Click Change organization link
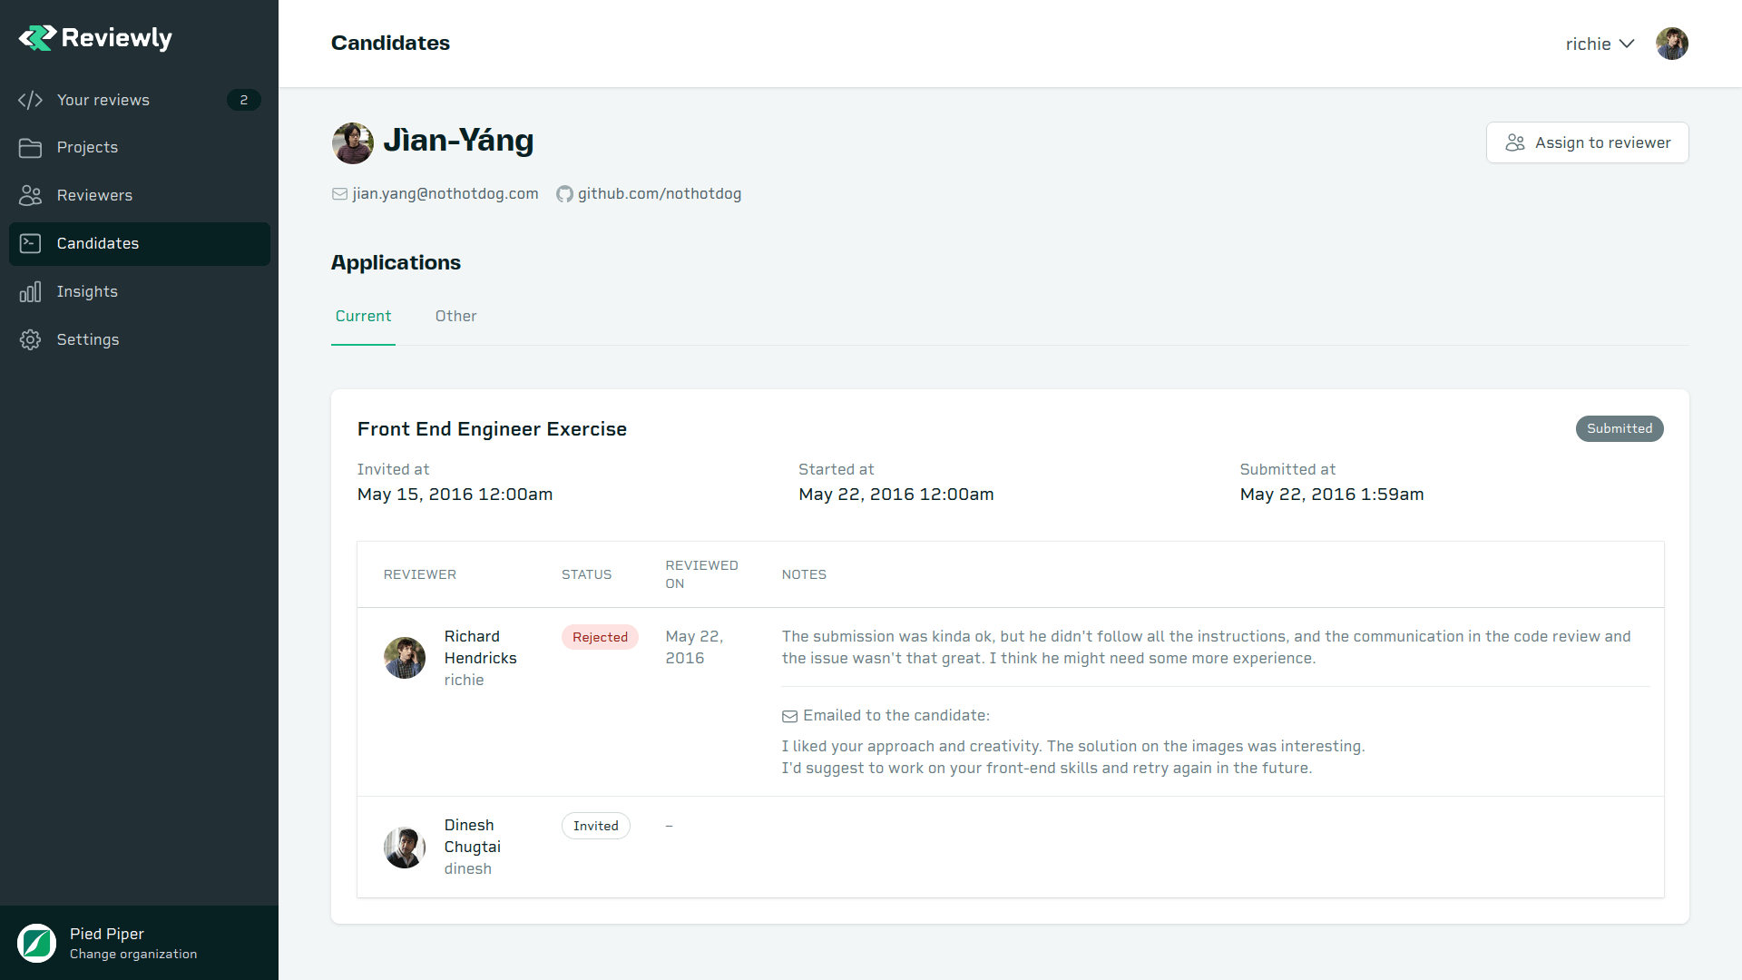The image size is (1742, 980). tap(133, 954)
